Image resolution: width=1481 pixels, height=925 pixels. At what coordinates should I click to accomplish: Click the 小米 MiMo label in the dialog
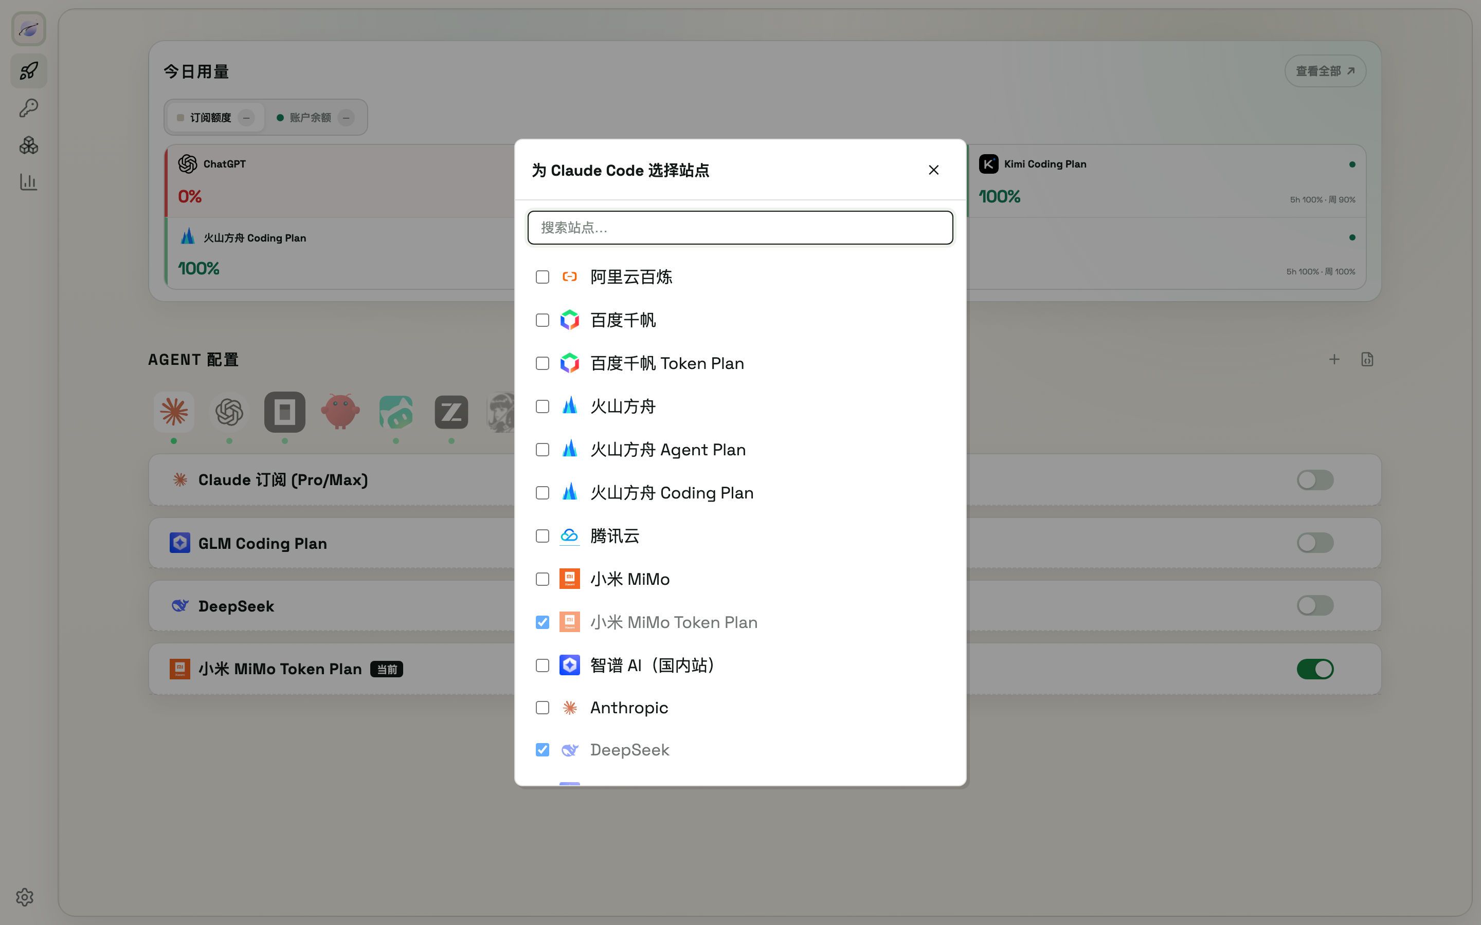coord(630,579)
